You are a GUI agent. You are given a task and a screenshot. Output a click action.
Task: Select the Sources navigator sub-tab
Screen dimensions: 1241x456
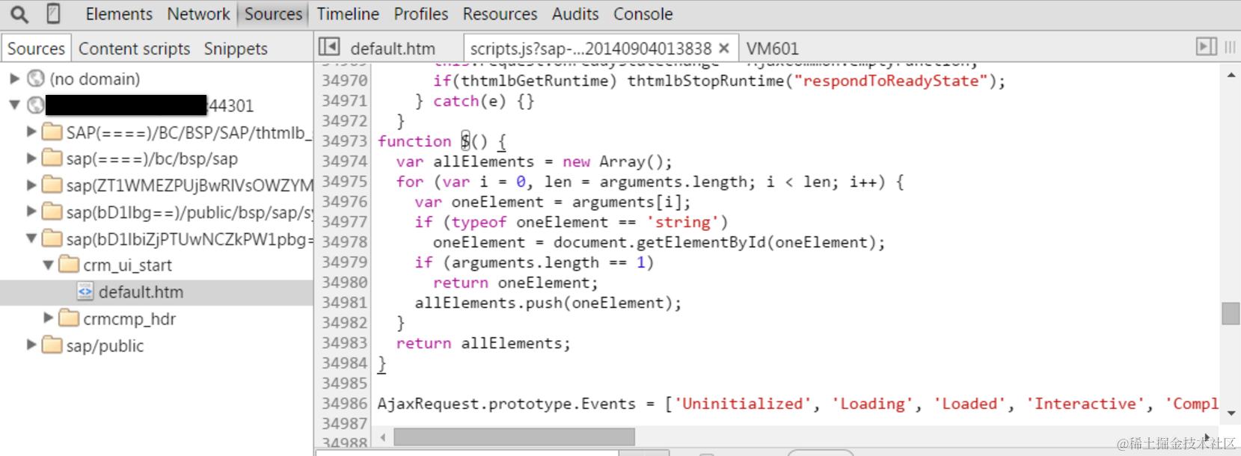36,49
